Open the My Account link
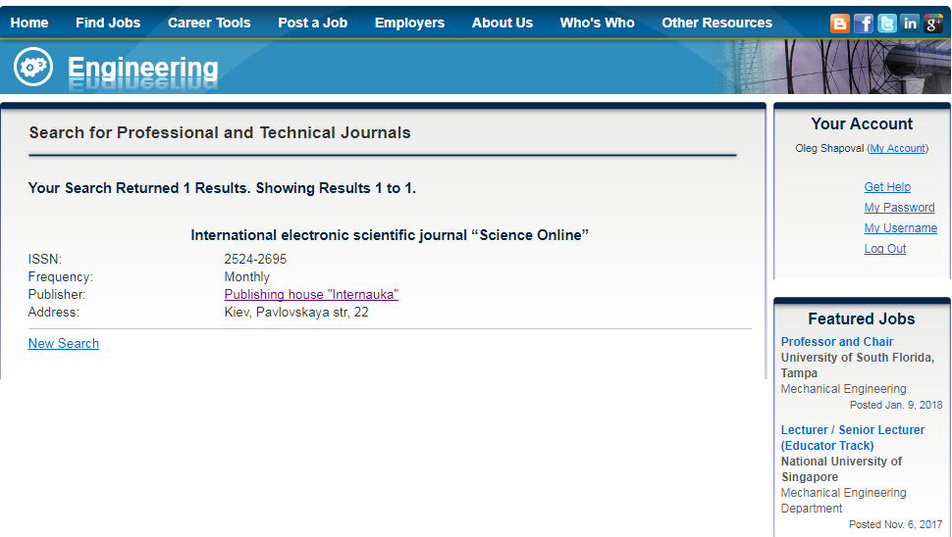 [897, 149]
